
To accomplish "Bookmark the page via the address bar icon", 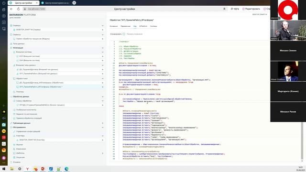I will (x=224, y=9).
